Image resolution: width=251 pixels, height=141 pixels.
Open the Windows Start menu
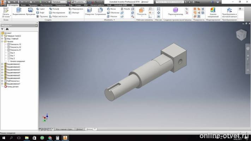tap(4, 138)
